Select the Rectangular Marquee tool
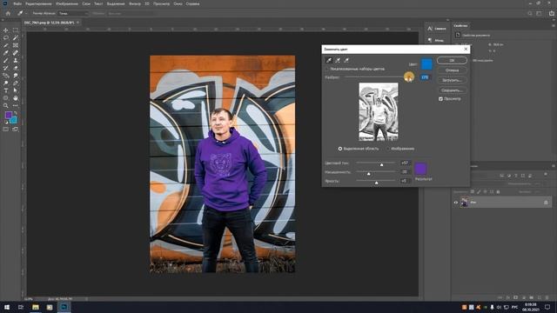Image resolution: width=557 pixels, height=313 pixels. 16,30
